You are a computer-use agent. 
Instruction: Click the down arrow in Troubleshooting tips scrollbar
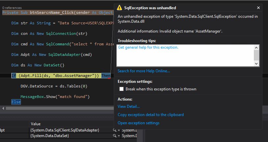pyautogui.click(x=256, y=64)
